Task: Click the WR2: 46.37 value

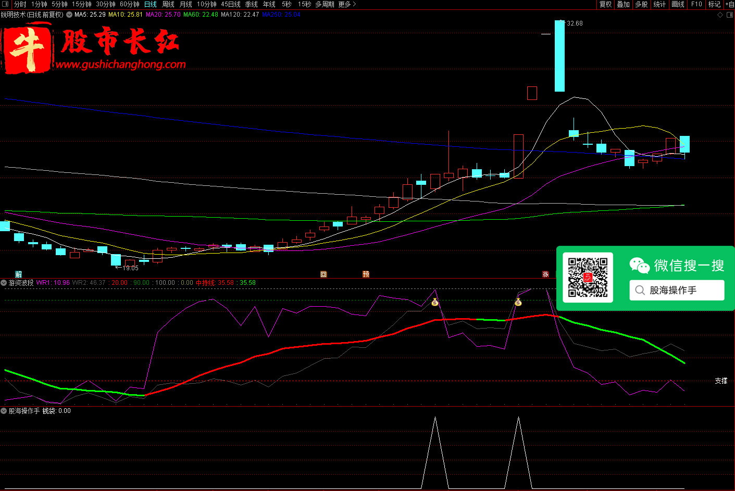Action: (x=89, y=283)
